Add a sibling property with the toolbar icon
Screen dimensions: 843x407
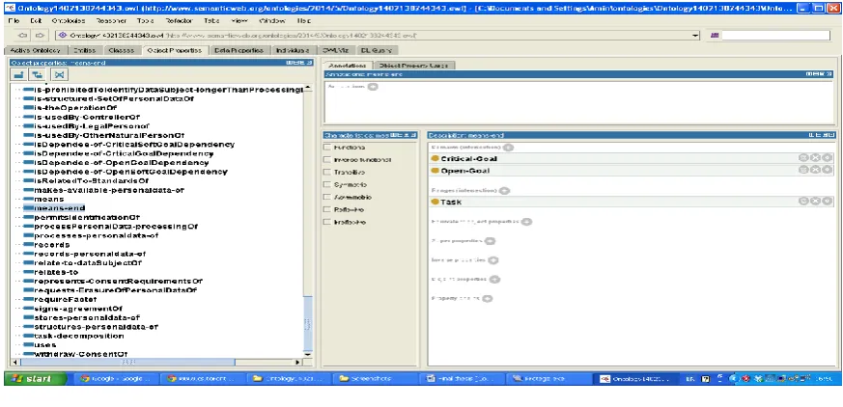(37, 75)
